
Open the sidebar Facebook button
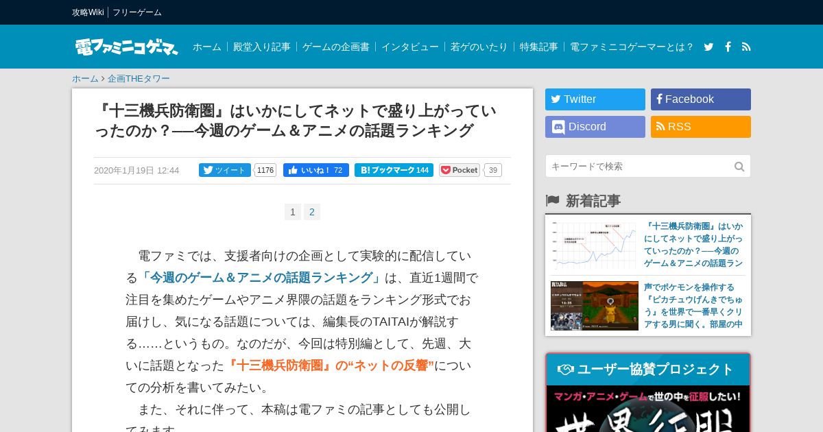point(701,99)
